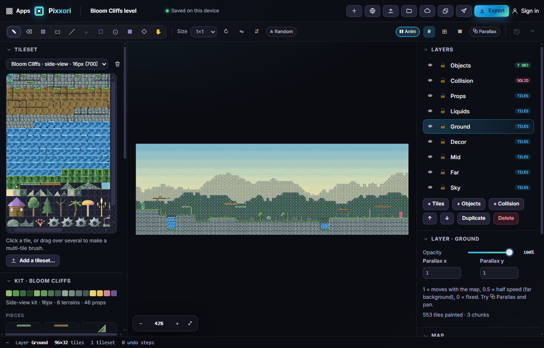Image resolution: width=544 pixels, height=348 pixels.
Task: Click the upload arrow icon in the header
Action: pos(391,11)
